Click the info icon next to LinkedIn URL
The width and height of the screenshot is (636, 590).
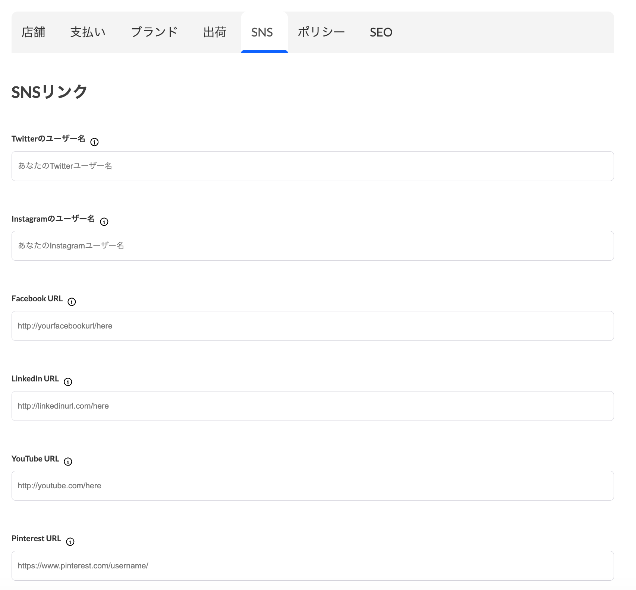point(68,382)
